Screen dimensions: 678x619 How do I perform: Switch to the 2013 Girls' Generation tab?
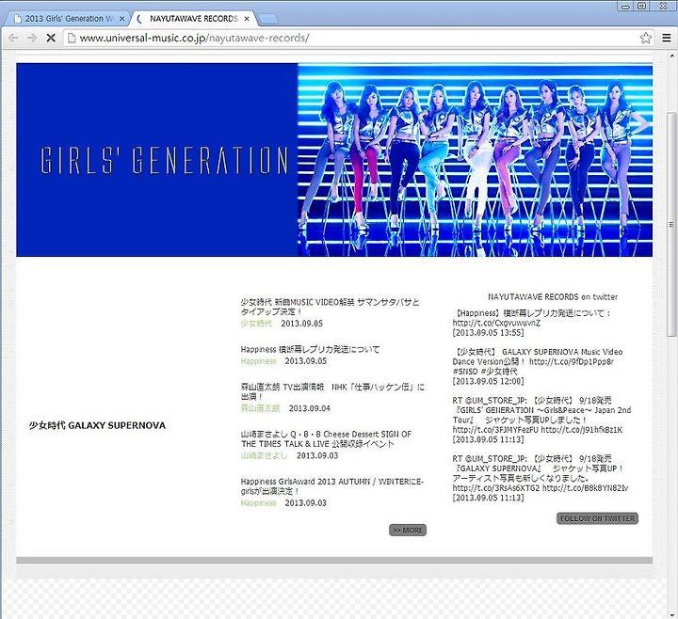coord(67,19)
